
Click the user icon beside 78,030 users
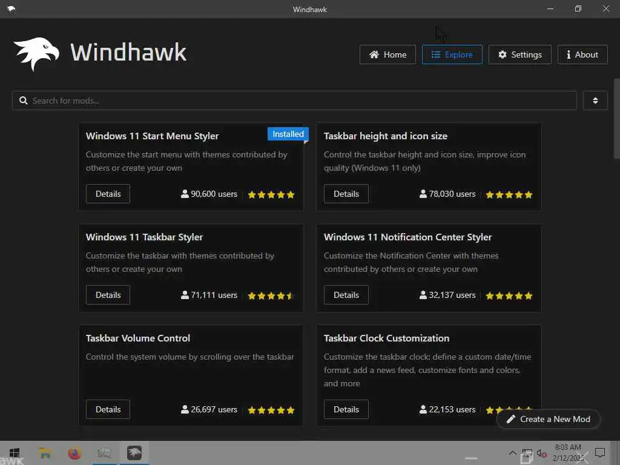(423, 194)
